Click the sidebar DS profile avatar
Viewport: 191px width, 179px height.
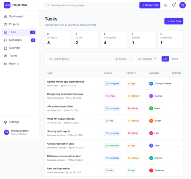(x=6, y=132)
